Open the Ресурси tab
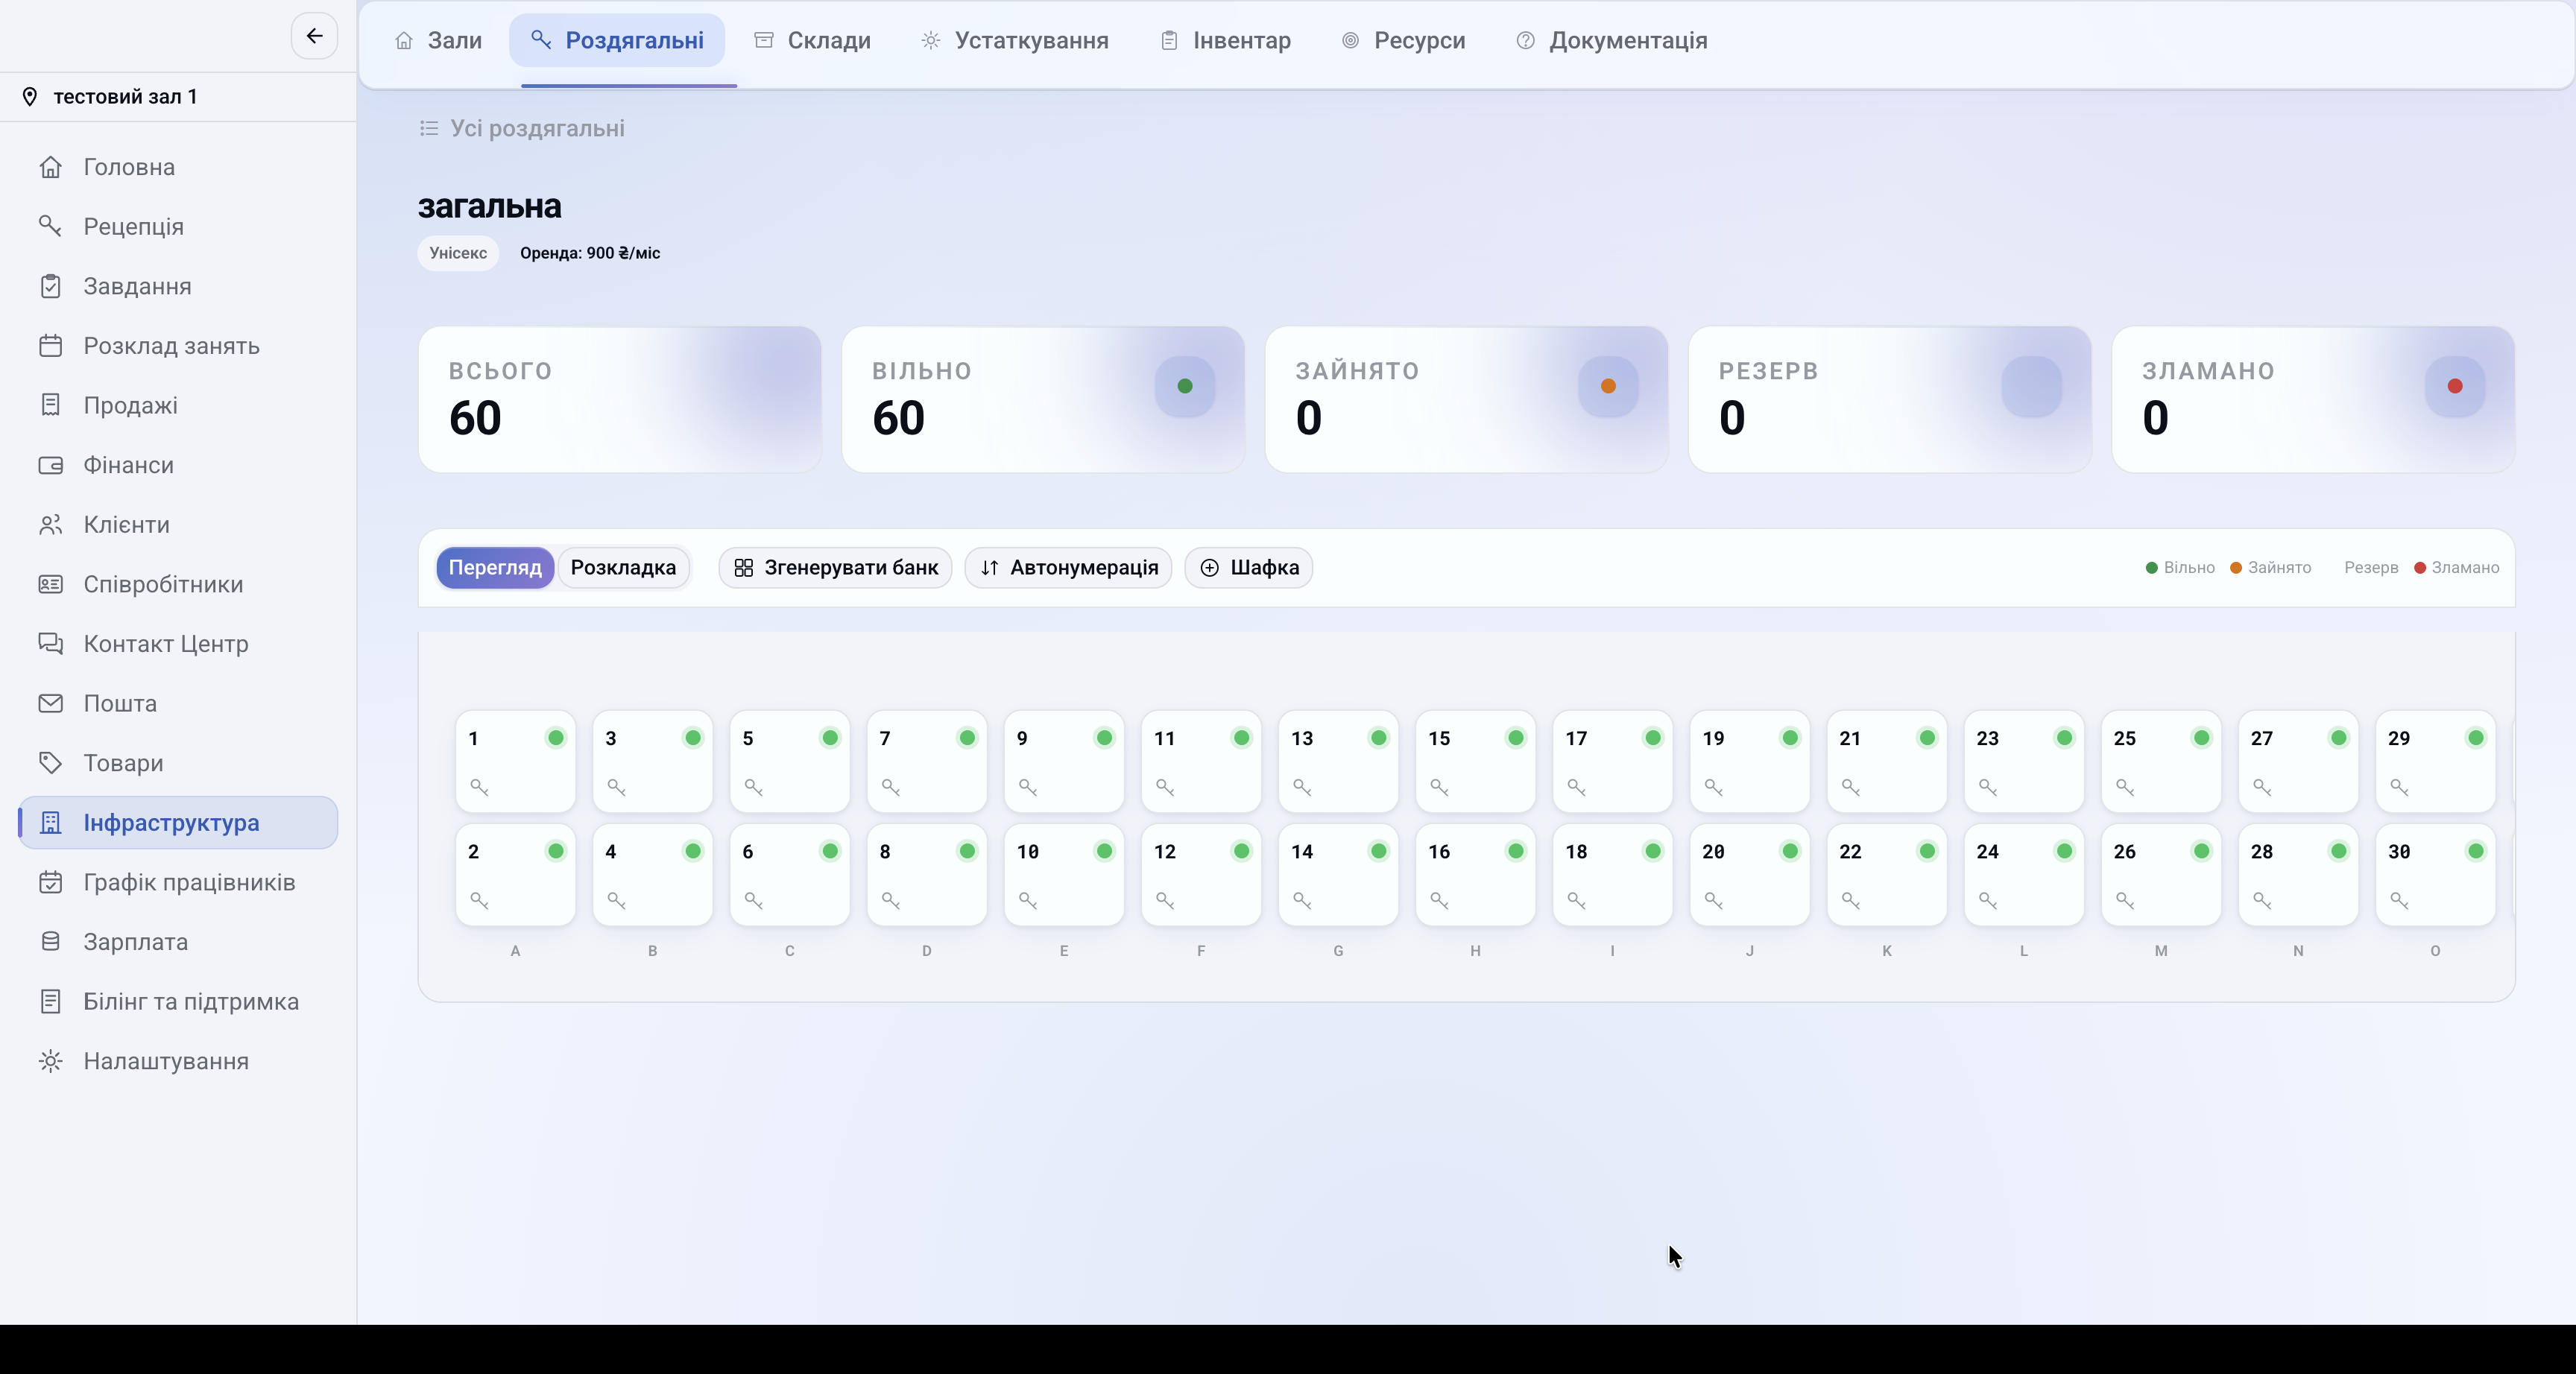 point(1403,40)
